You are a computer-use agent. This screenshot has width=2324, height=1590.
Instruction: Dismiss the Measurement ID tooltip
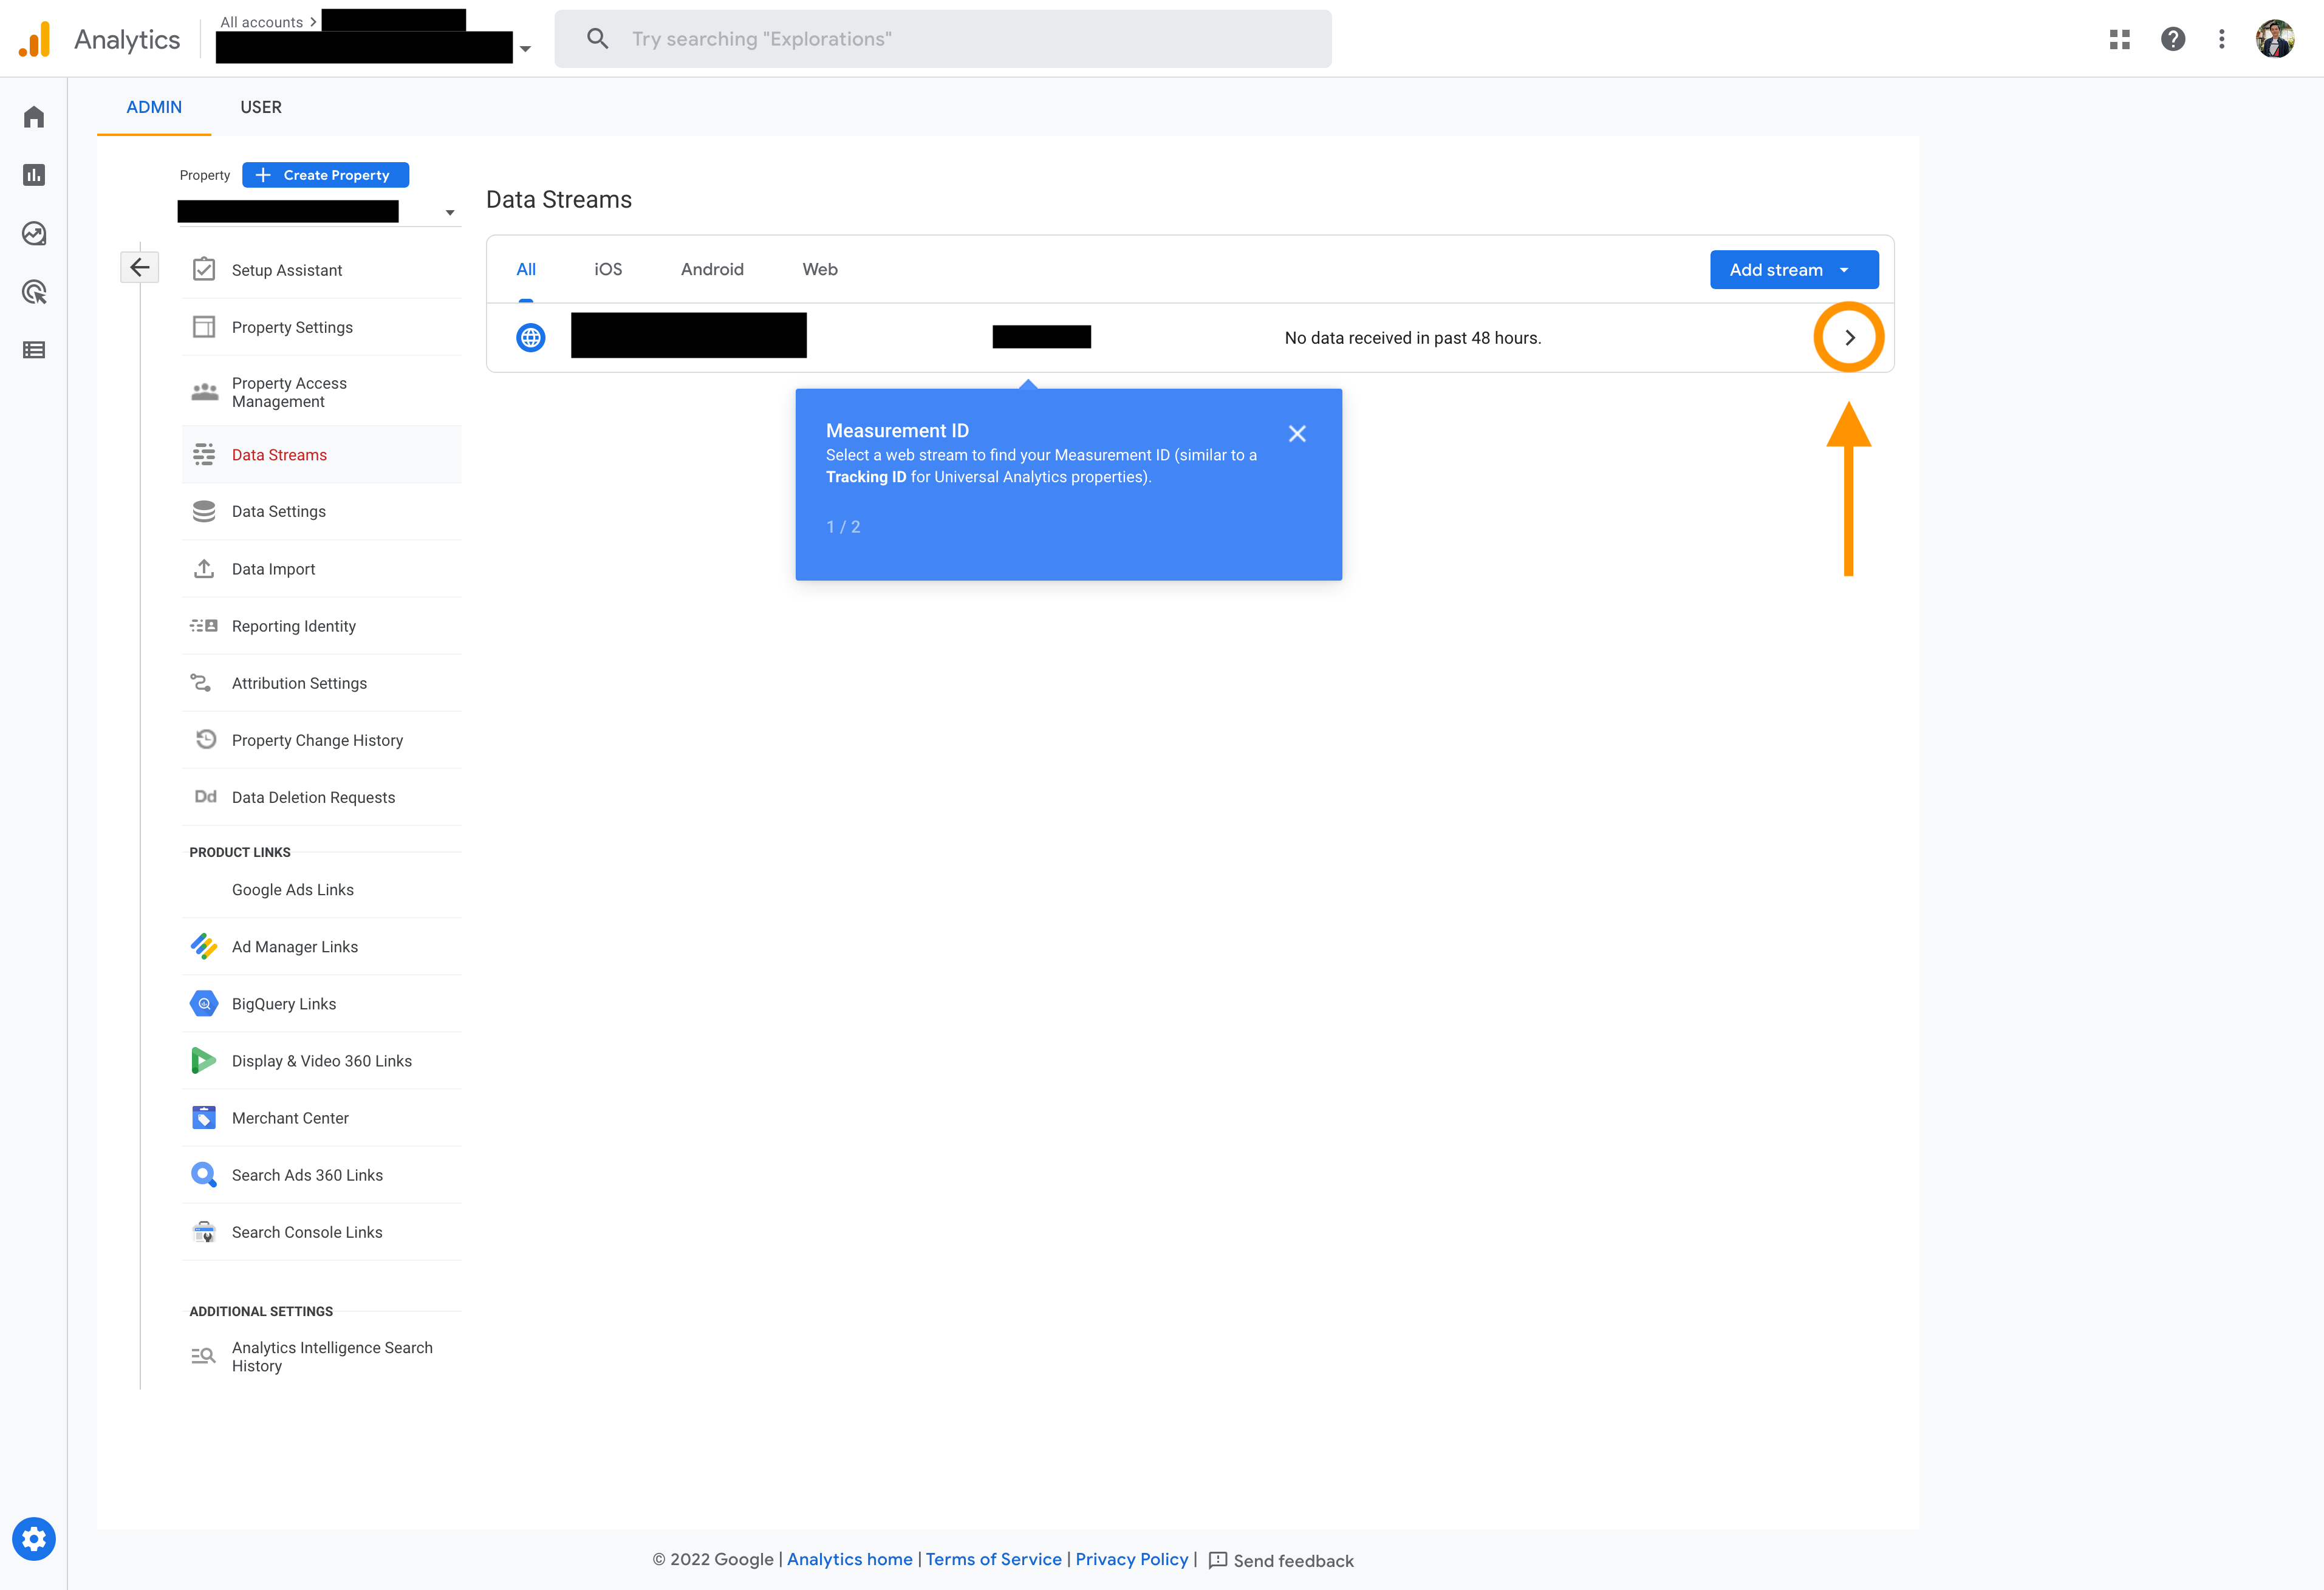[1297, 433]
